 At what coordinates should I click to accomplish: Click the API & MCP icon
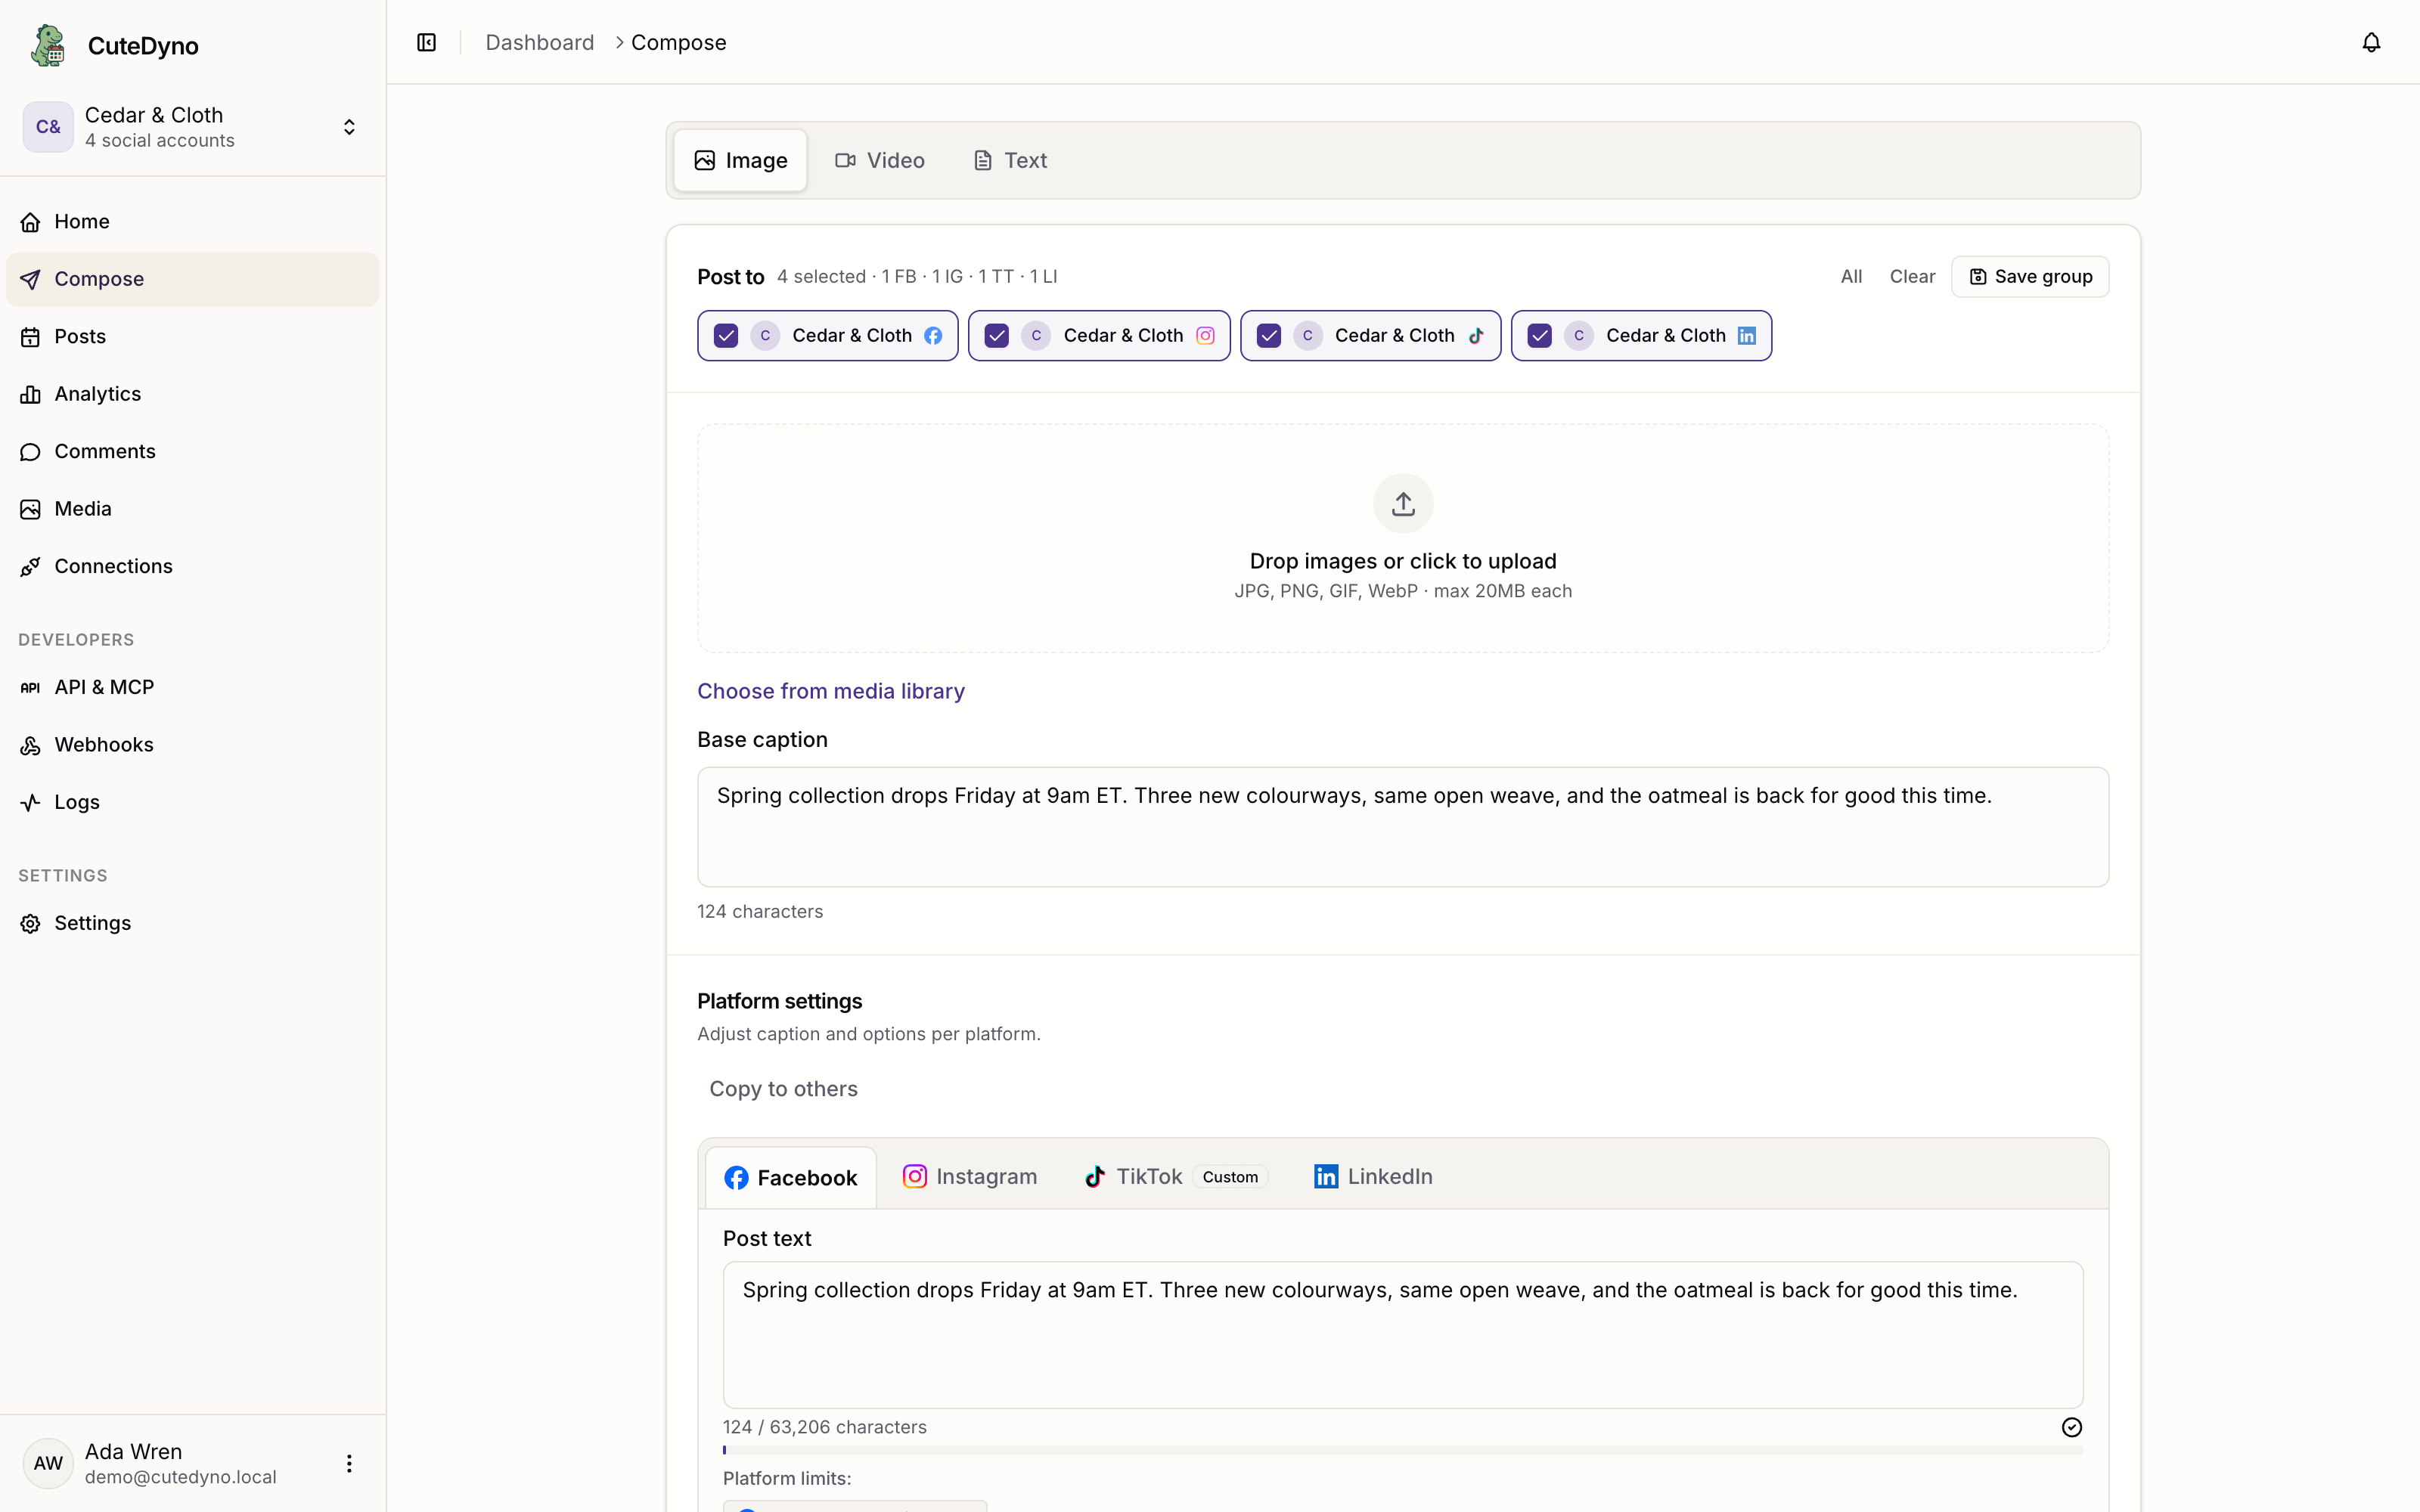click(31, 687)
